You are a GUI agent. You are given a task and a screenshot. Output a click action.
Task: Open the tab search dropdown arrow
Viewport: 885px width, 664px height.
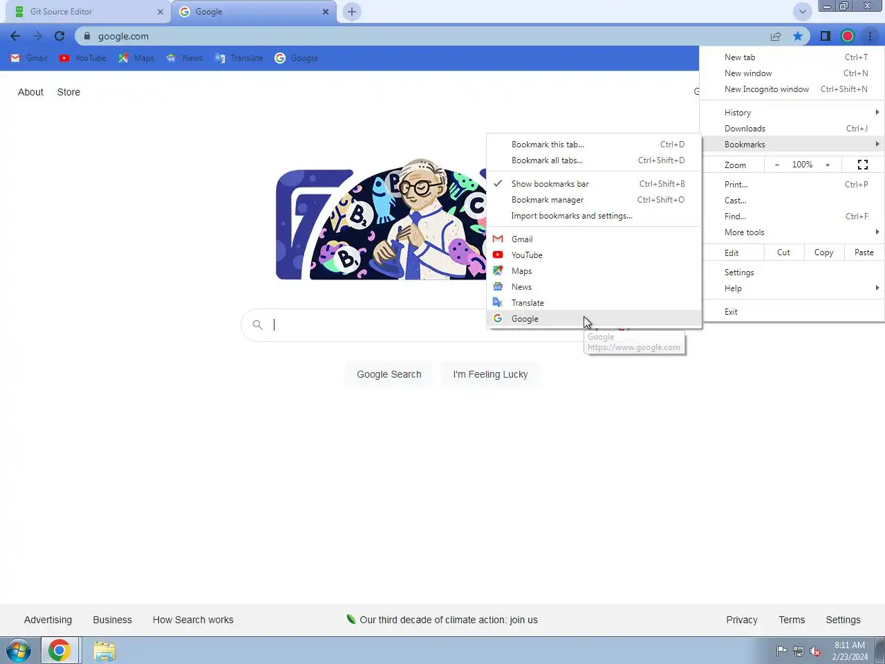[x=802, y=12]
